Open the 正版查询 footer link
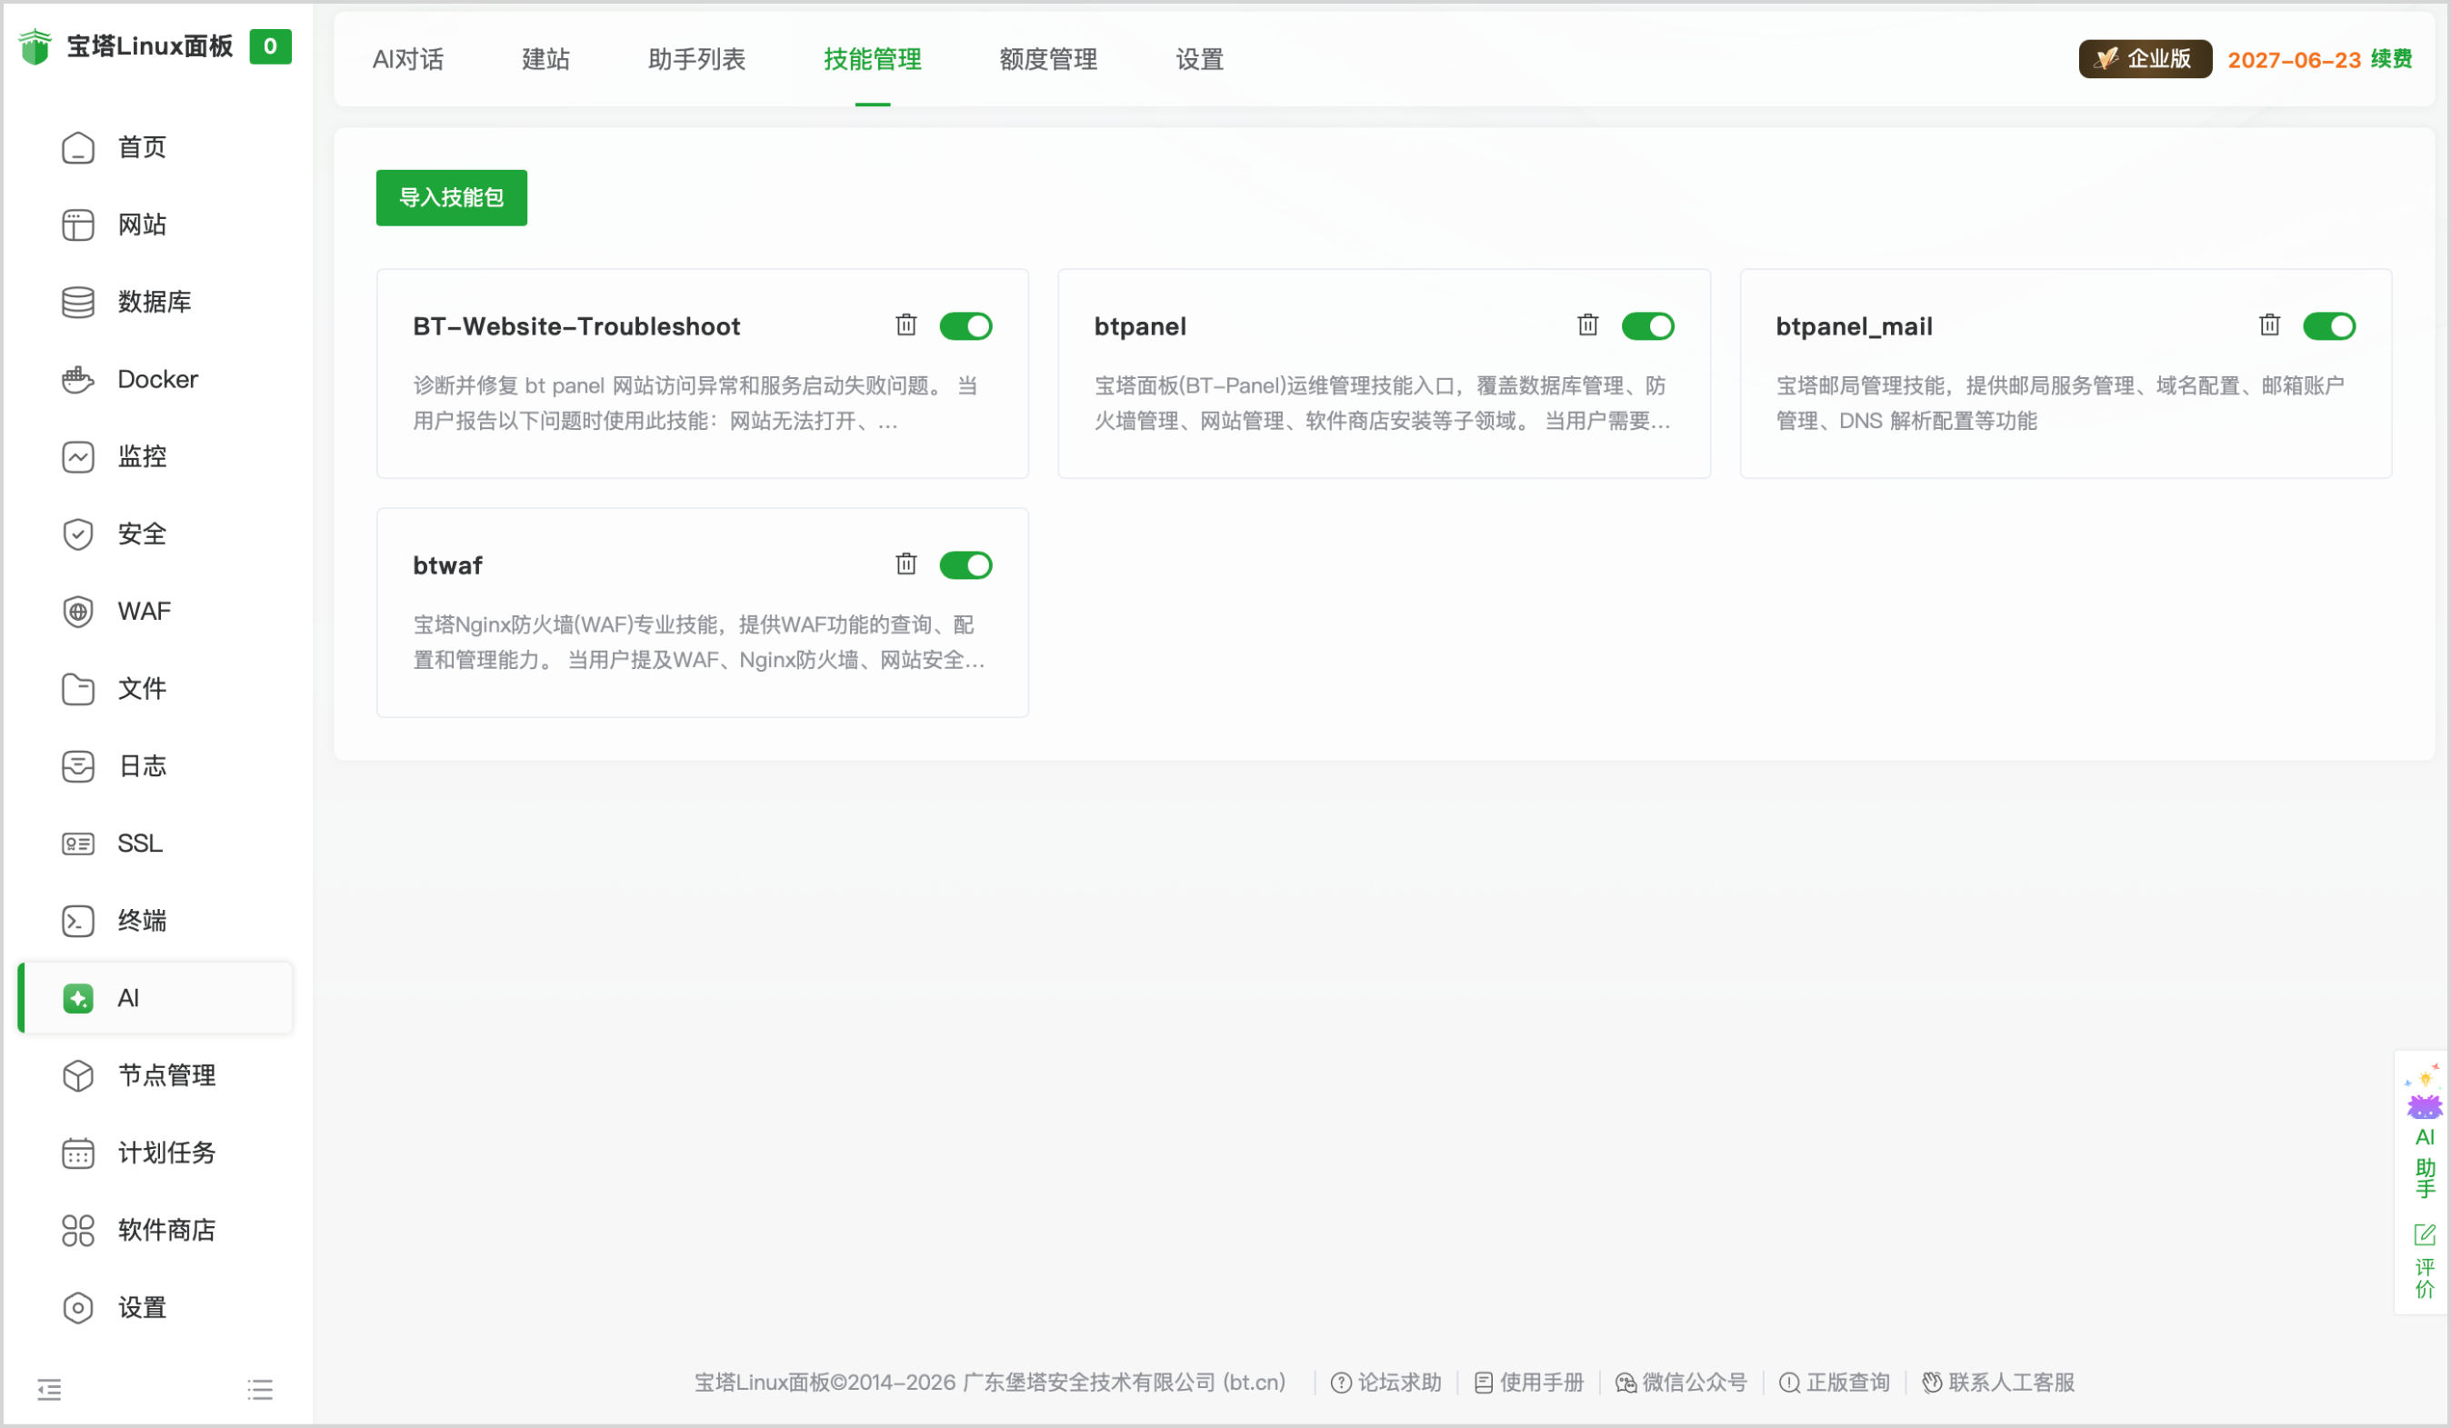Screen dimensions: 2451x1428 1835,1383
